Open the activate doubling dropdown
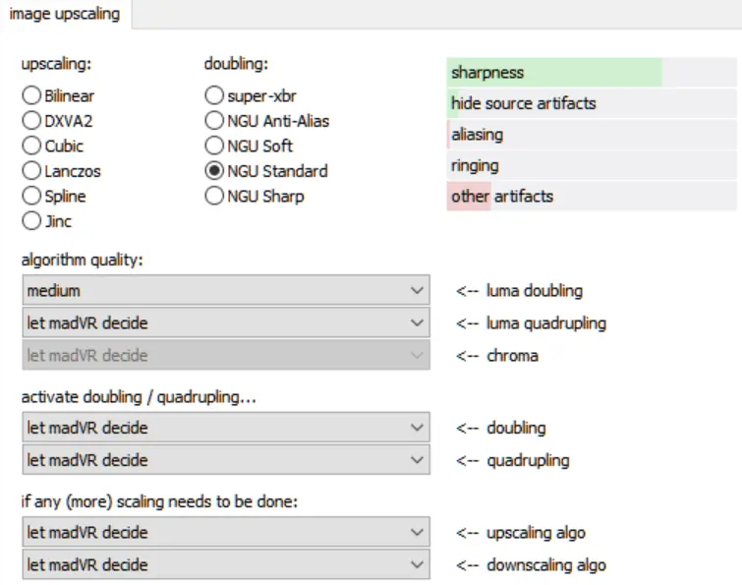The width and height of the screenshot is (742, 585). click(x=225, y=428)
